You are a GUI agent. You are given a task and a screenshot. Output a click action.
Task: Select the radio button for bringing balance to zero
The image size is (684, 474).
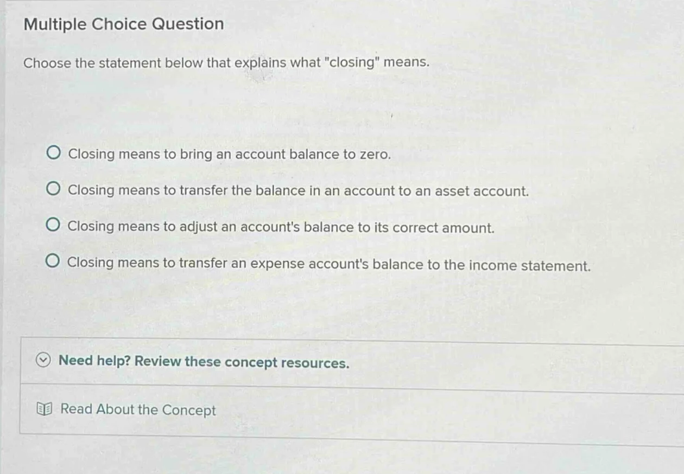point(53,153)
